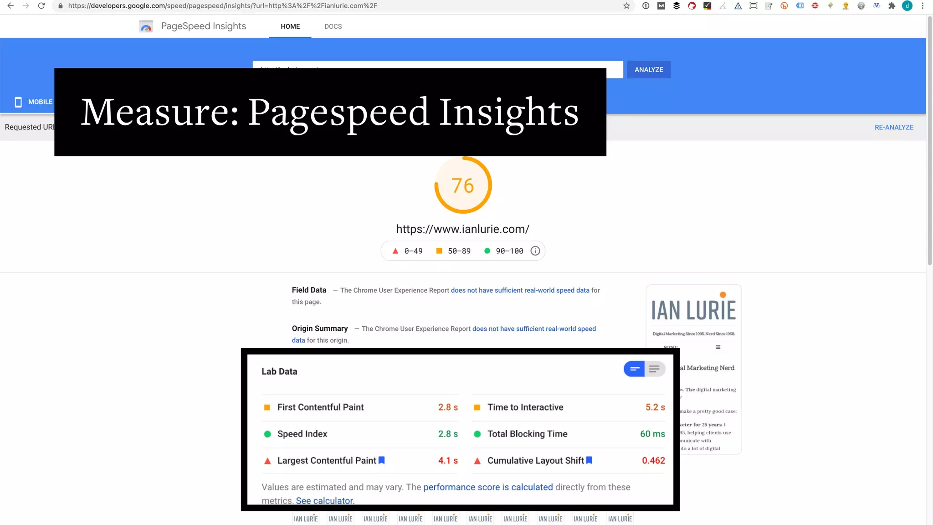Reload the page with the refresh icon

click(41, 6)
